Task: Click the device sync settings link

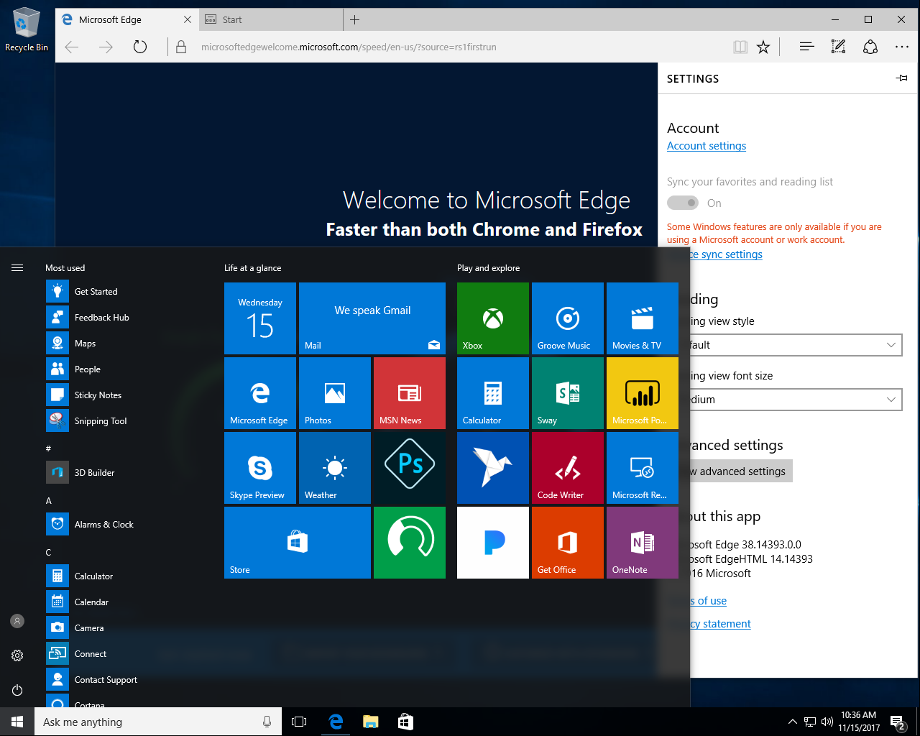Action: point(726,254)
